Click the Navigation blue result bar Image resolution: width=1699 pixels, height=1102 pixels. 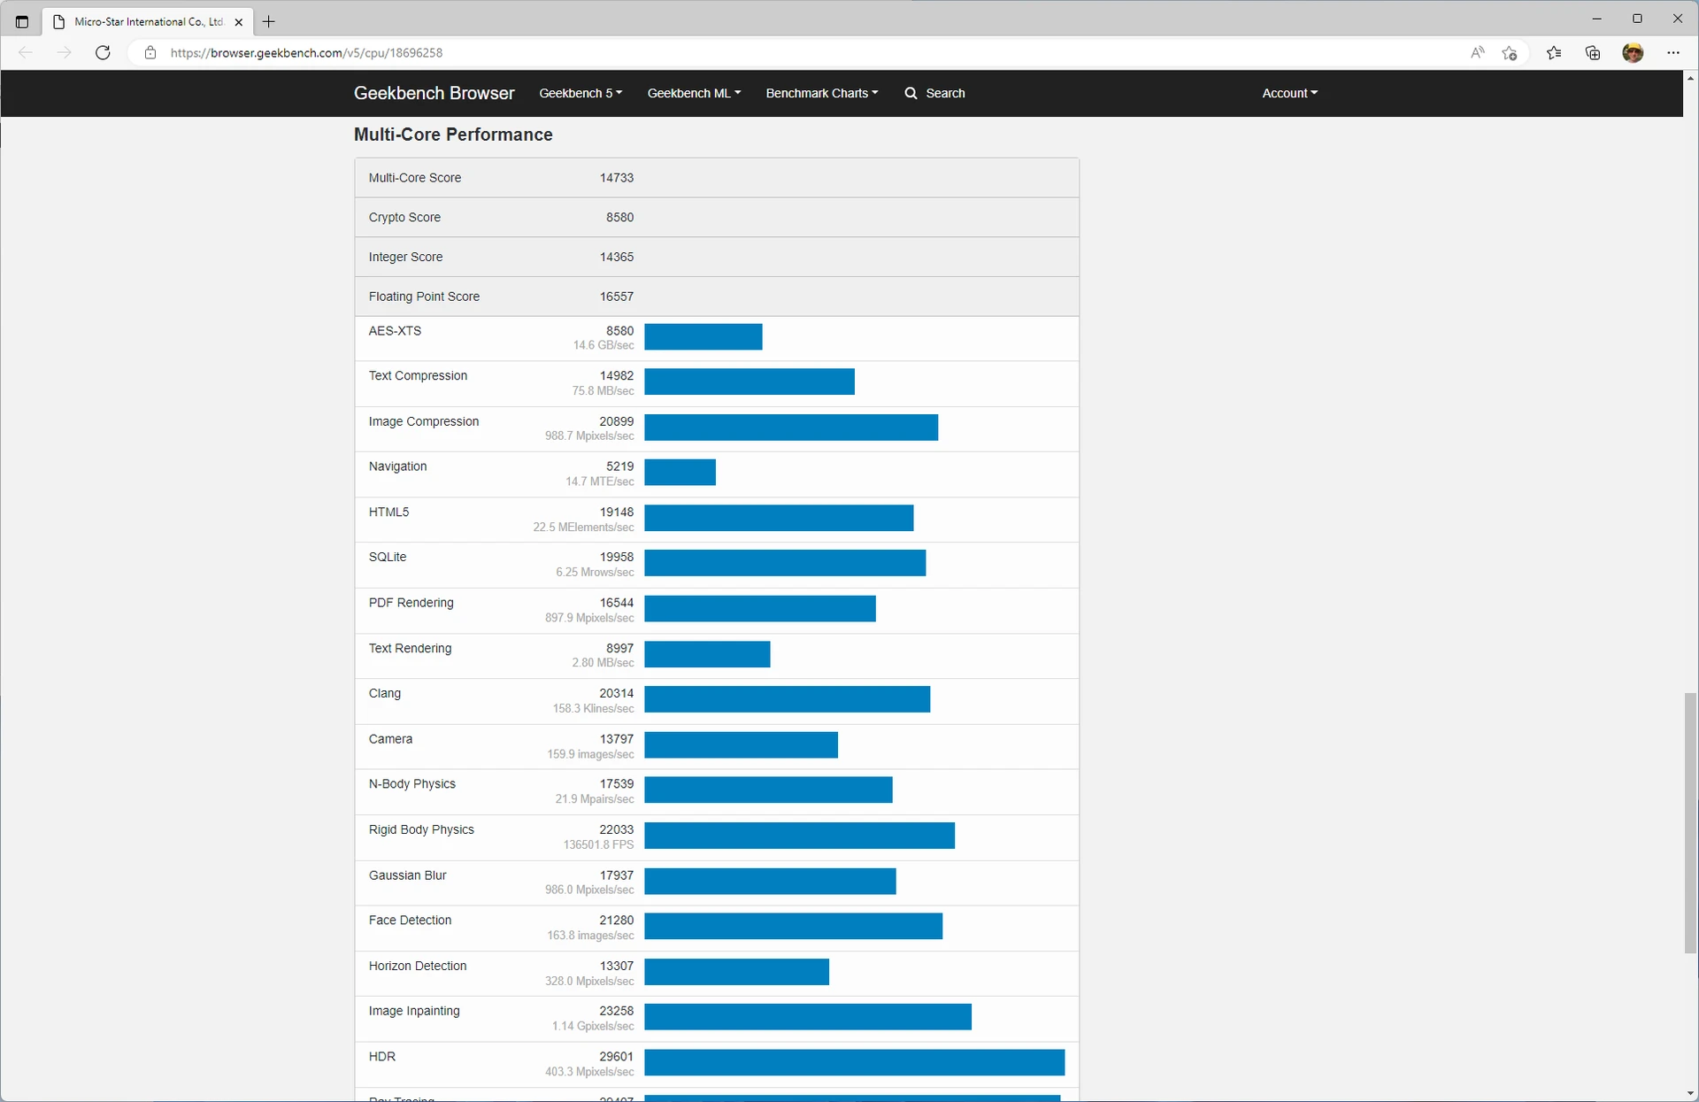point(680,473)
